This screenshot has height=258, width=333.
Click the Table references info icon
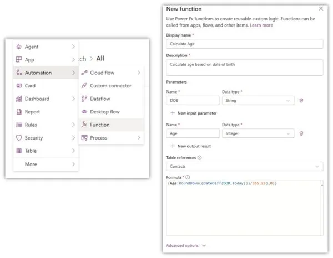[199, 158]
